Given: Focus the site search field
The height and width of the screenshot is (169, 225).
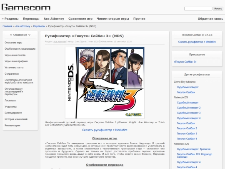Looking at the screenshot, I should tap(198, 9).
